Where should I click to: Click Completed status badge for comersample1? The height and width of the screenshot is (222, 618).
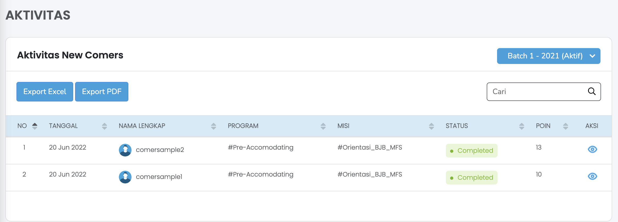tap(472, 178)
